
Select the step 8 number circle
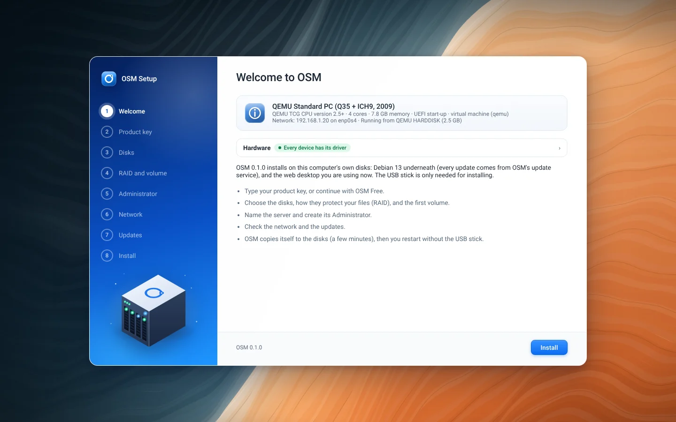107,256
